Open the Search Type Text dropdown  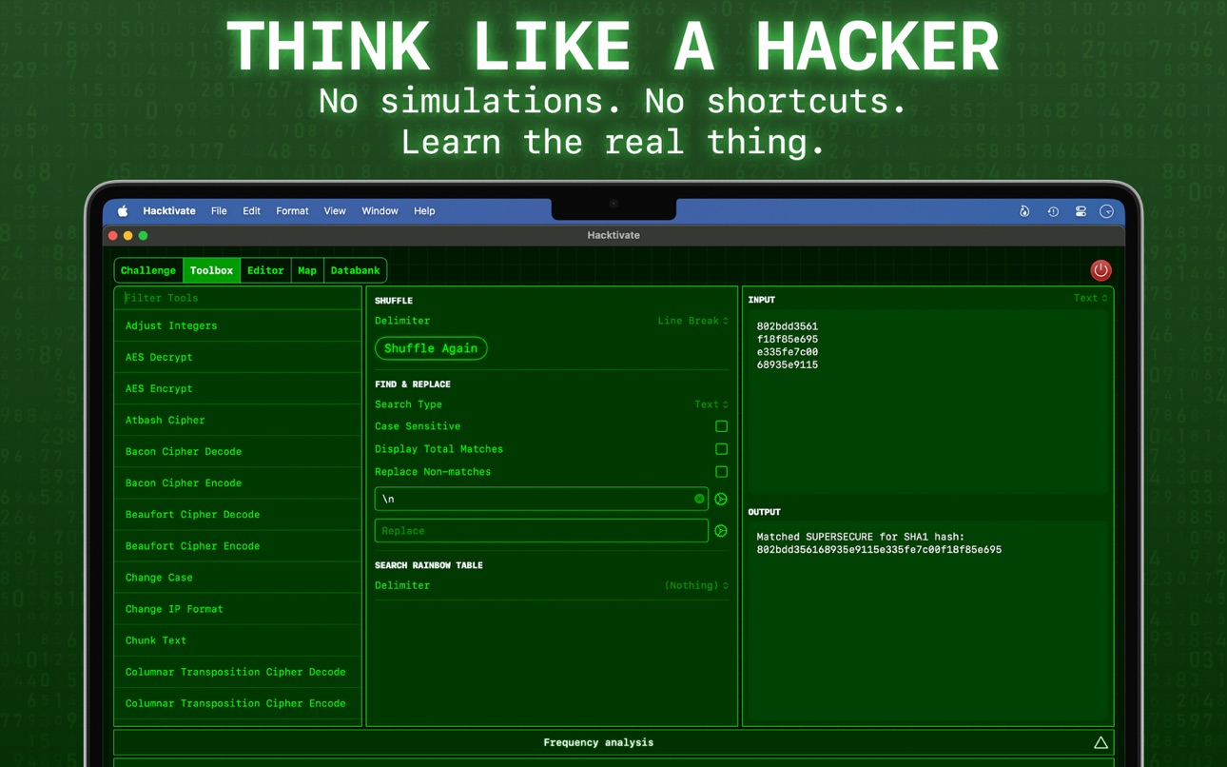[x=711, y=404]
